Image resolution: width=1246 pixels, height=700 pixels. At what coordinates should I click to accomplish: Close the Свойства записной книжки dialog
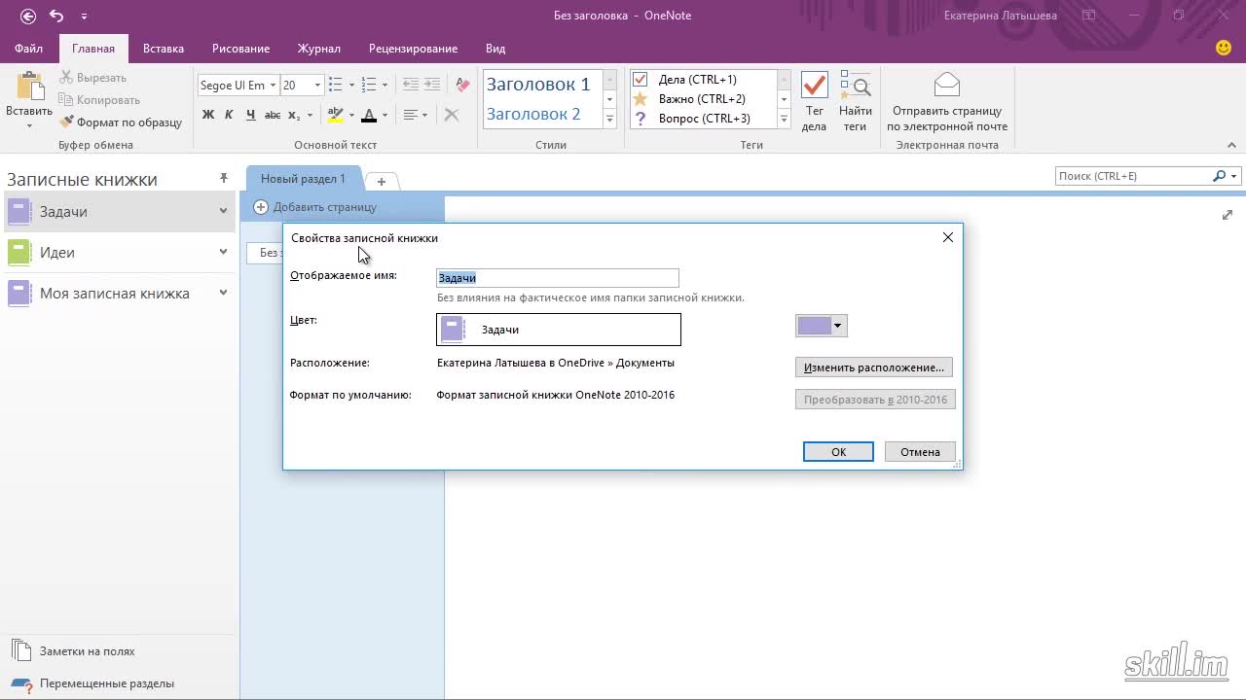coord(948,237)
